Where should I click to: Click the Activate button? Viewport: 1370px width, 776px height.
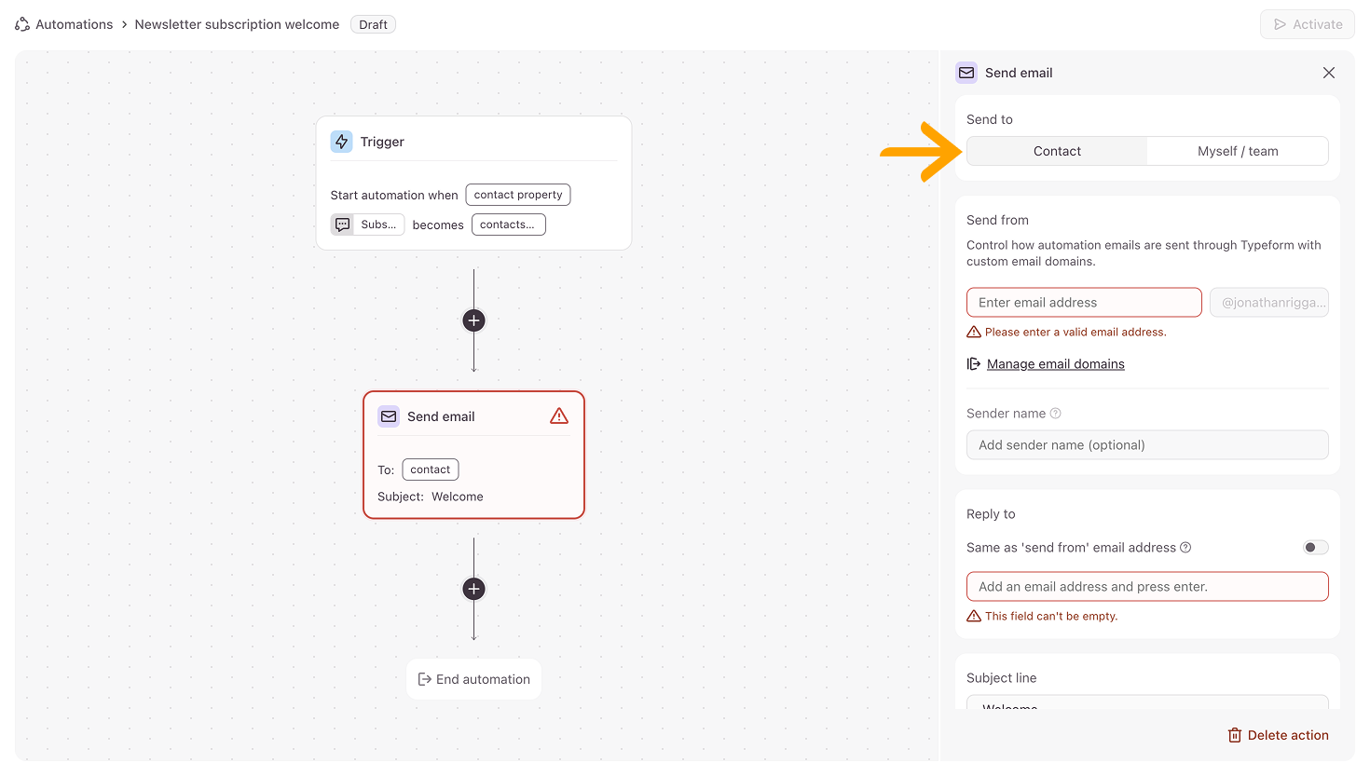pyautogui.click(x=1307, y=24)
